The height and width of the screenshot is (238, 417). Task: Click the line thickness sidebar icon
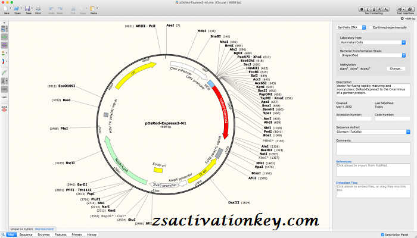(4, 97)
